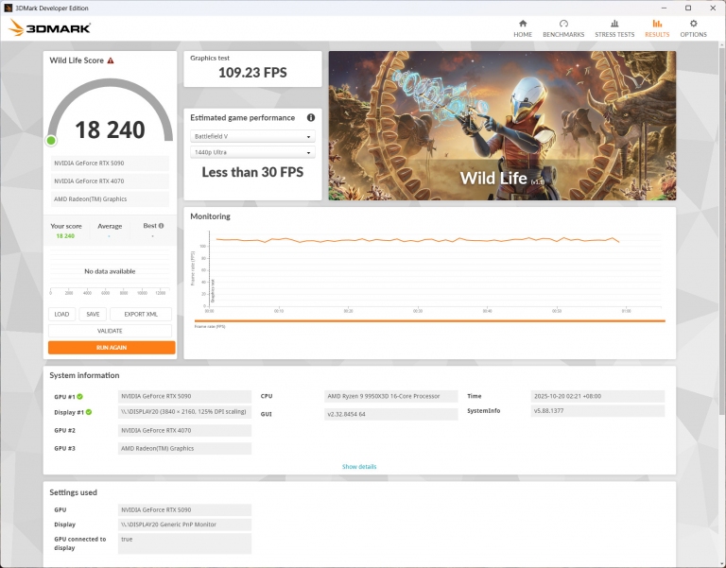
Task: Open Stress Tests bar chart icon
Action: point(614,24)
